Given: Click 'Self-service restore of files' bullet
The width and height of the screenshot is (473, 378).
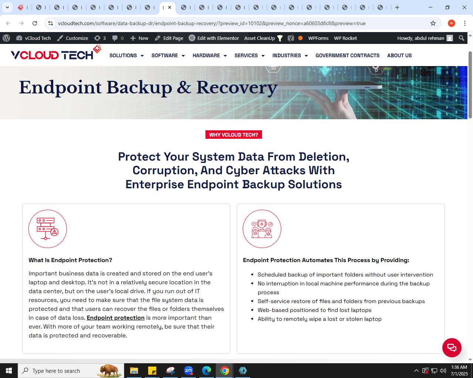Looking at the screenshot, I should [x=341, y=301].
